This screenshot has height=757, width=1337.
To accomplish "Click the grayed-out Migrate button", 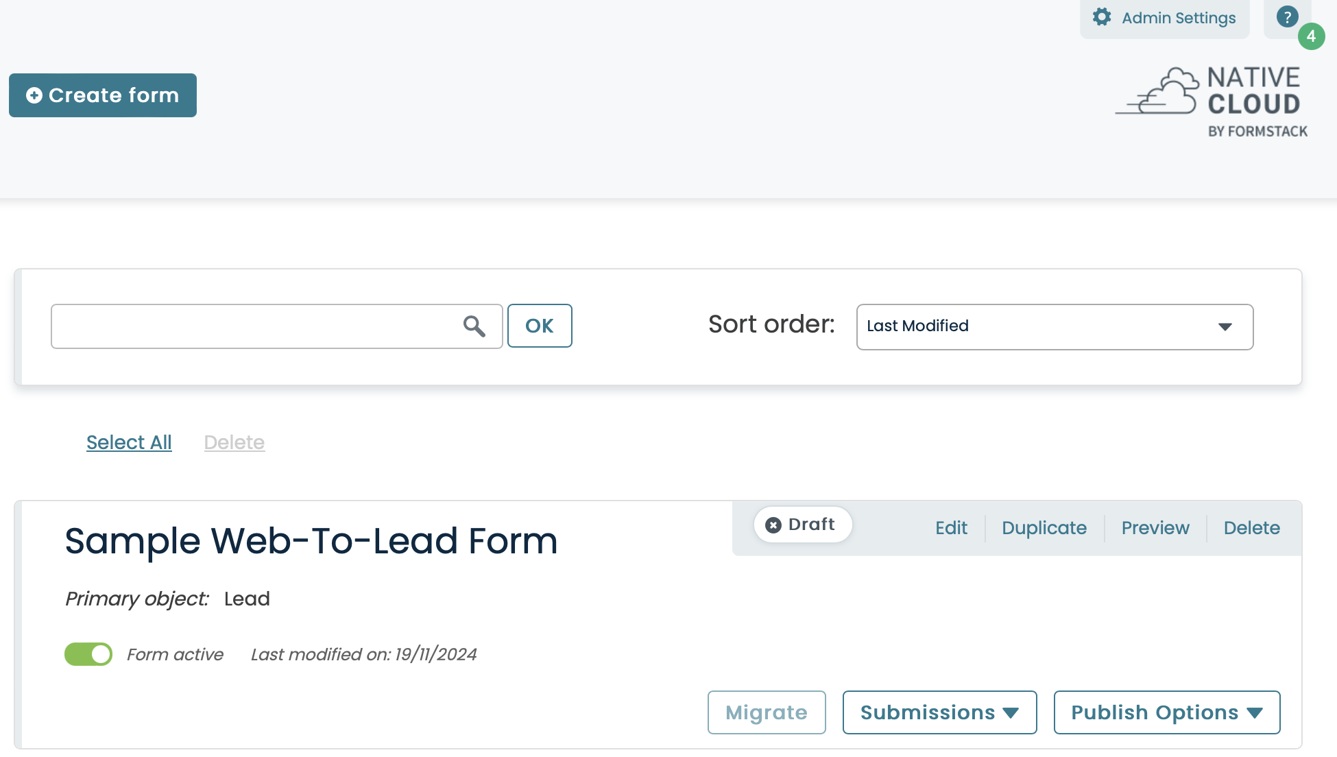I will click(767, 712).
